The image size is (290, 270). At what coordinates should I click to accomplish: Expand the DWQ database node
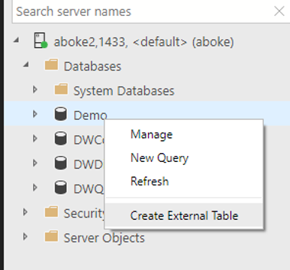[x=35, y=187]
